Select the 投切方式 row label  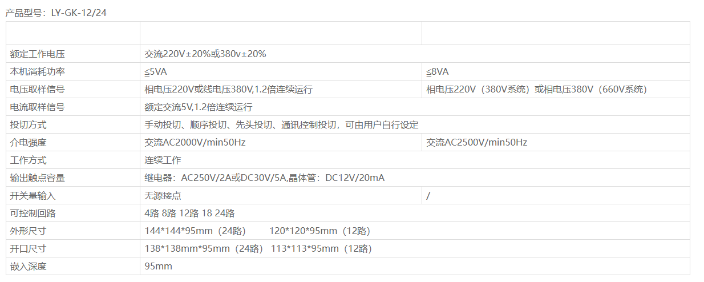(28, 125)
